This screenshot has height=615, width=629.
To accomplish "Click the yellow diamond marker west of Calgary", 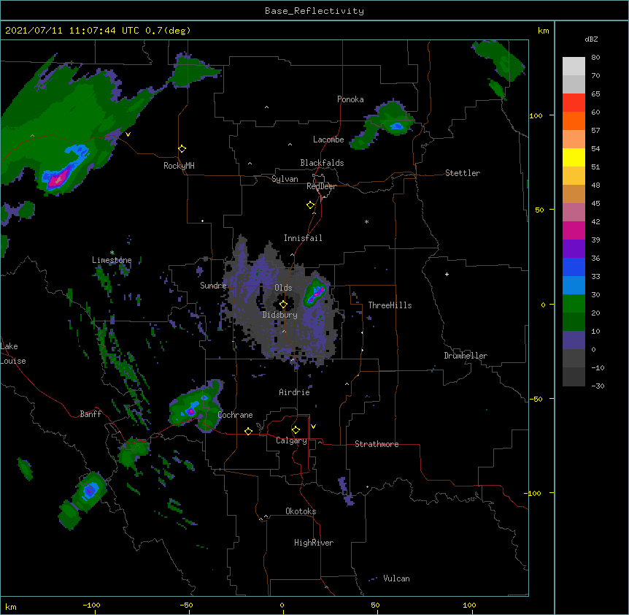I will [248, 431].
